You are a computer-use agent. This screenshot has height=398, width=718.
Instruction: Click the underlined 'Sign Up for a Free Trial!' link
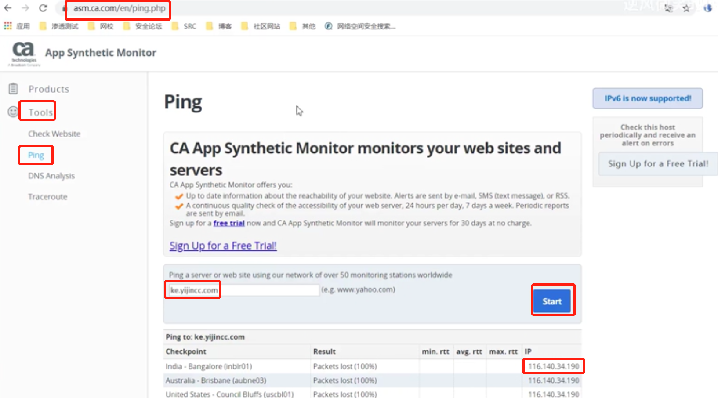click(x=223, y=246)
